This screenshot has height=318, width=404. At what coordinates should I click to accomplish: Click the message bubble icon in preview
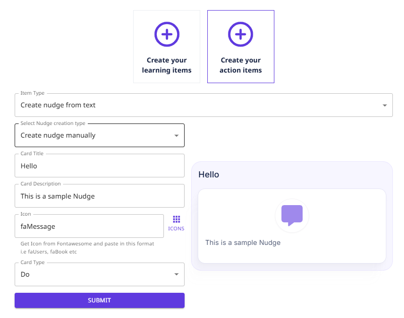(x=292, y=215)
